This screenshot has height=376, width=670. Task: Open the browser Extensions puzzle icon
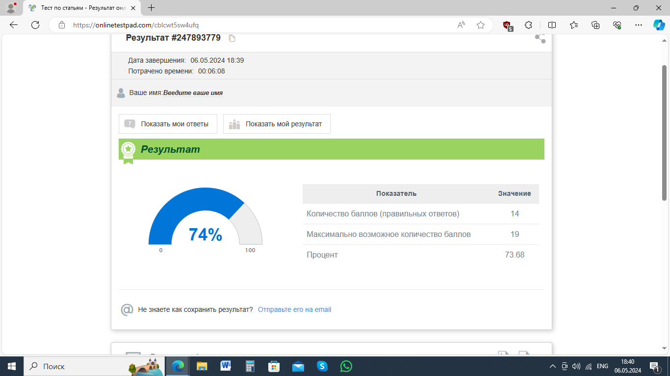pos(528,25)
